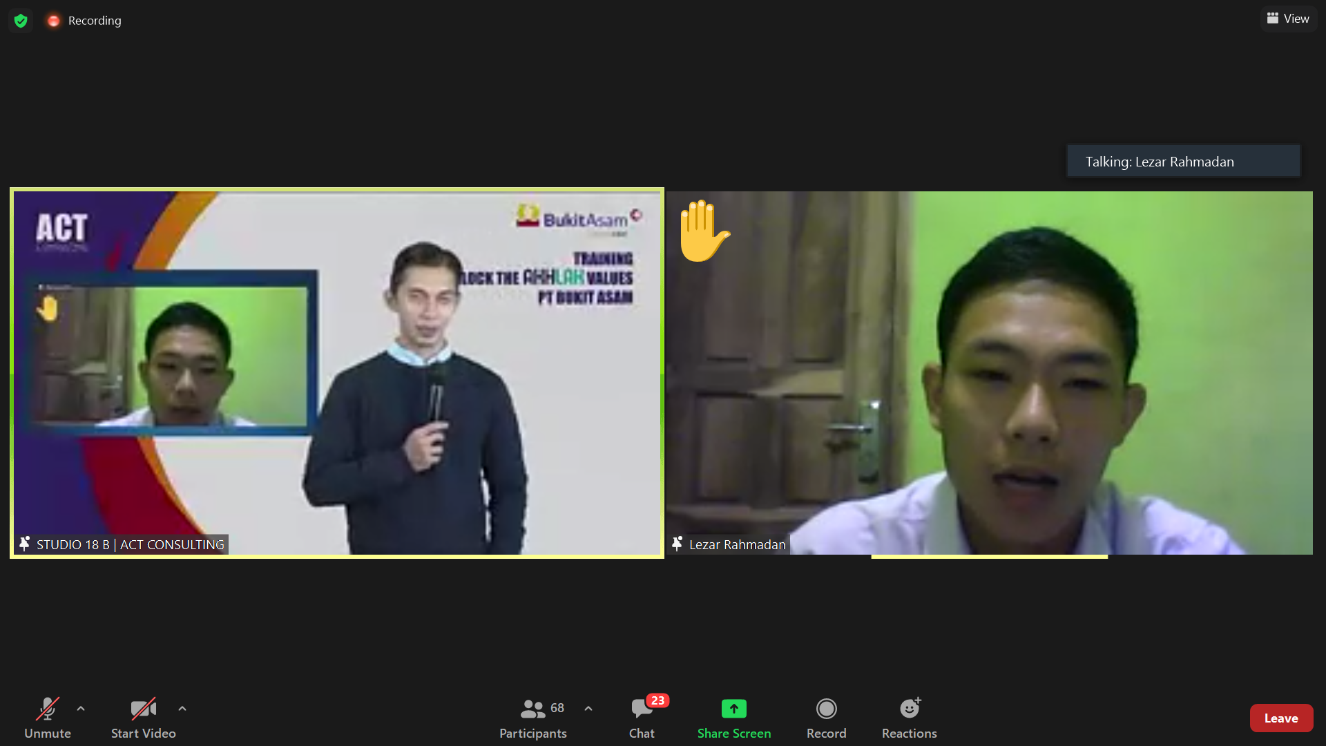
Task: Click the green Share Screen icon
Action: [733, 709]
